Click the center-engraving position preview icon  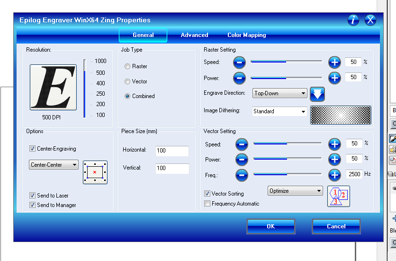[95, 172]
